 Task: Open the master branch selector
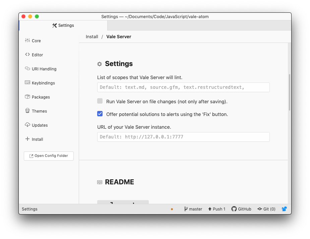(x=193, y=209)
